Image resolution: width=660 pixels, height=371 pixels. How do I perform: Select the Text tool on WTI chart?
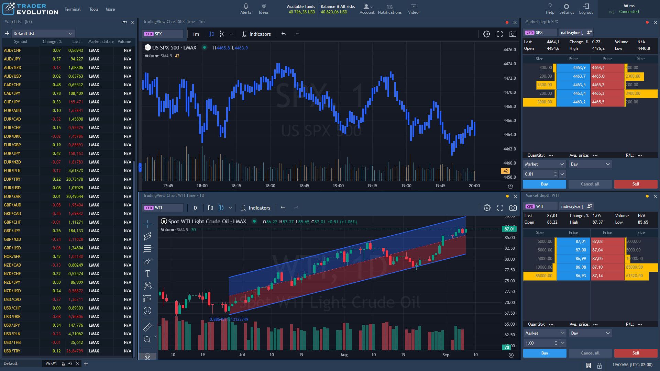[x=147, y=273]
